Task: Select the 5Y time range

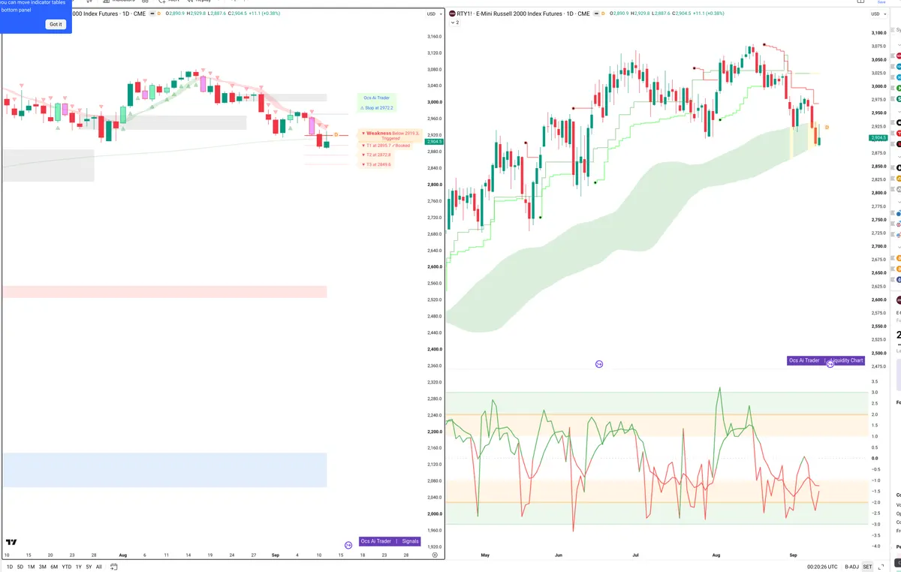Action: point(89,567)
